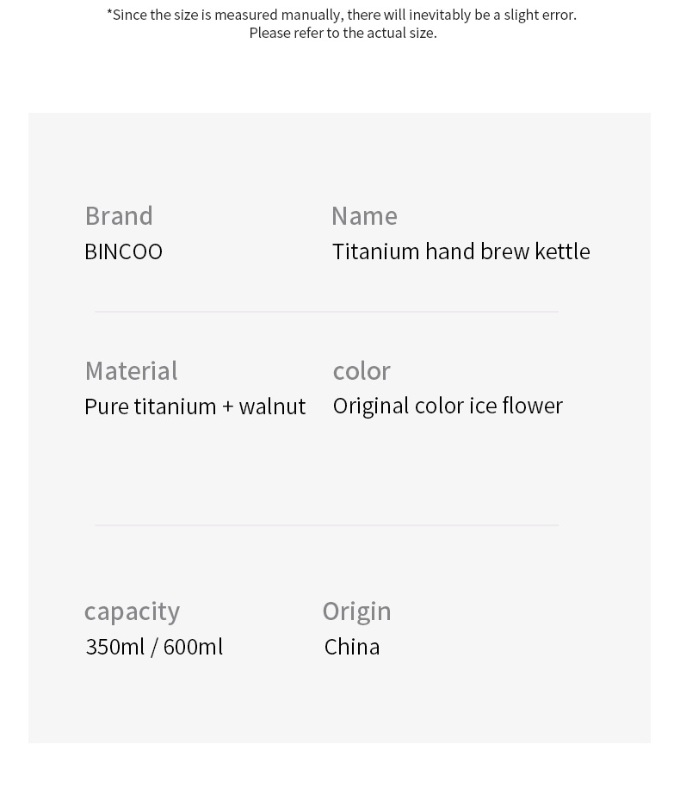This screenshot has height=788, width=680.
Task: Select 'Titanium hand brew kettle' text
Action: tap(461, 251)
